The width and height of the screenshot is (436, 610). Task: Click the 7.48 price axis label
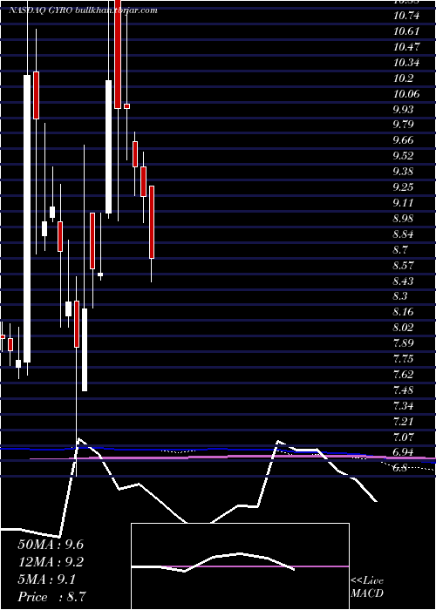click(403, 390)
